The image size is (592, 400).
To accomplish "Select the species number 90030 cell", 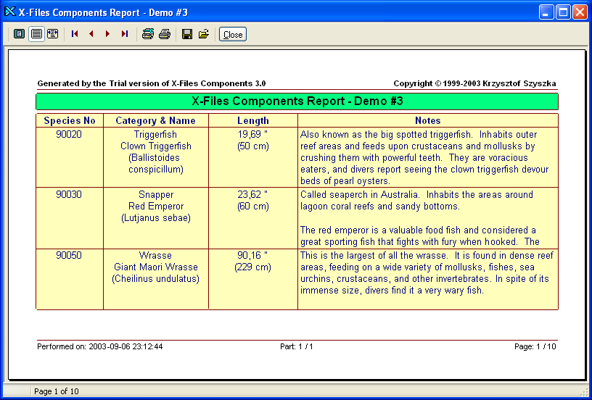I will [69, 195].
